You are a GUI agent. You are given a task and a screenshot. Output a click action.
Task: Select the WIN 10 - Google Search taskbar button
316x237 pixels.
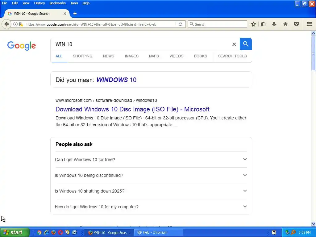click(x=109, y=232)
